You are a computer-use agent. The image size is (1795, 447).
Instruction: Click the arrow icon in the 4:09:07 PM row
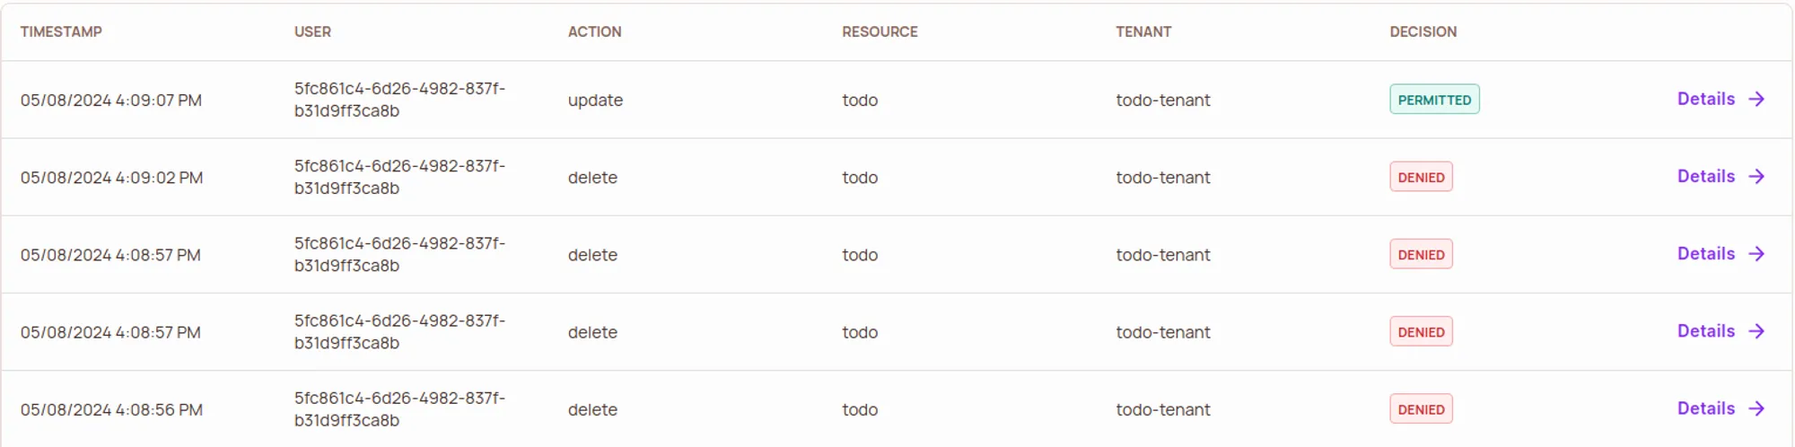coord(1756,100)
